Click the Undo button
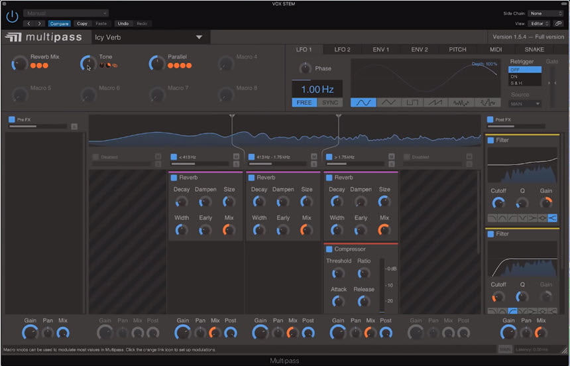 [x=123, y=24]
